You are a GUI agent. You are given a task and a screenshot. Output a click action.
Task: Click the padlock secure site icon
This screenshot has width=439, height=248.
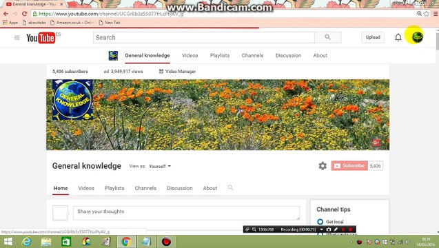(35, 14)
